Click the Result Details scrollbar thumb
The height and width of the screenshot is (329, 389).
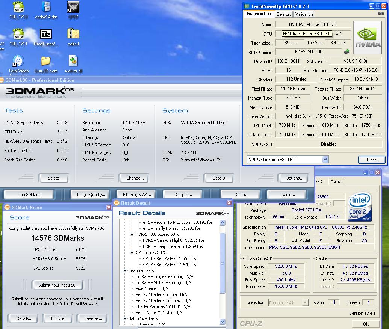(x=222, y=263)
